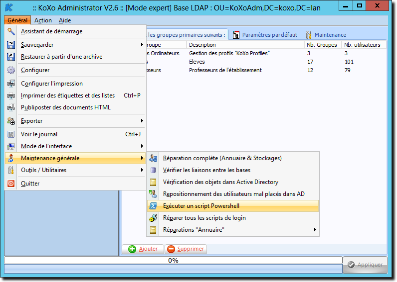Click the Vérifier les liaisons database icon
This screenshot has width=397, height=282.
coord(153,170)
